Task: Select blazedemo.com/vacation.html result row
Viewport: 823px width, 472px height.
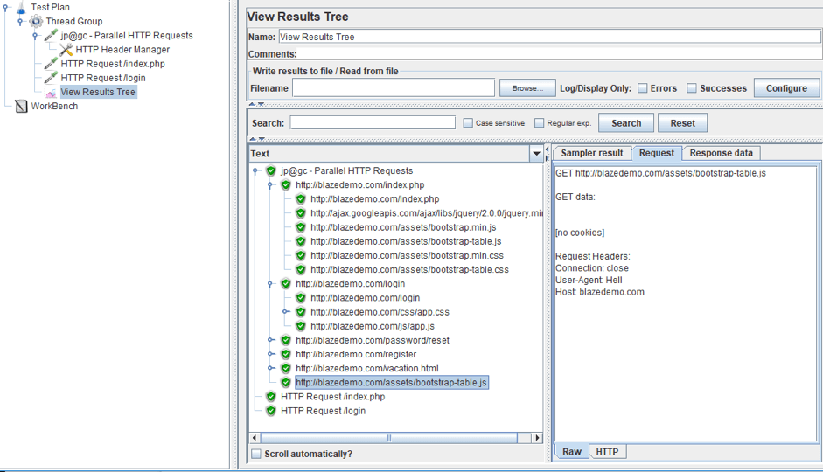Action: (366, 369)
